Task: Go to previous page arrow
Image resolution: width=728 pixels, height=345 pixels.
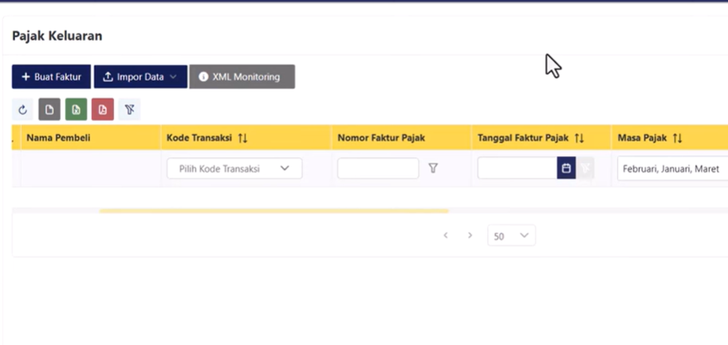Action: pyautogui.click(x=446, y=236)
